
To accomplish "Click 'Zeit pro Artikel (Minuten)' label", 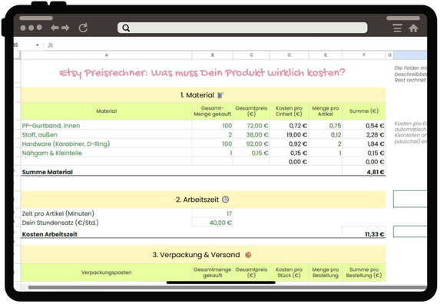I will (x=58, y=213).
